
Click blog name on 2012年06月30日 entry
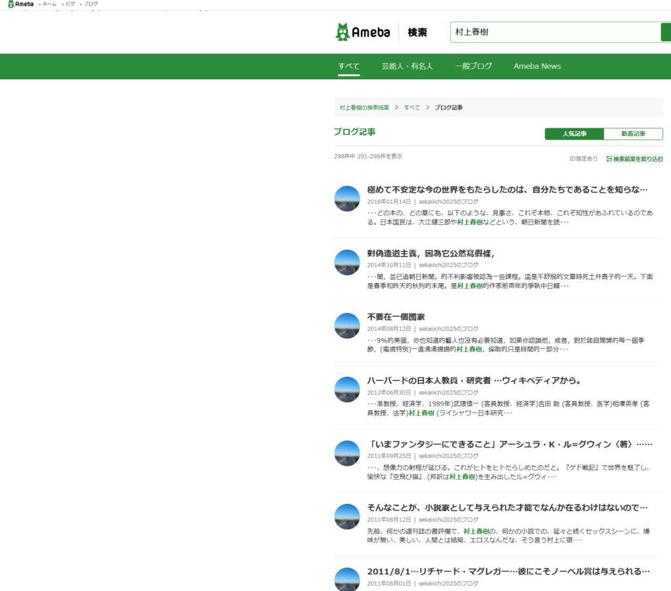(448, 392)
